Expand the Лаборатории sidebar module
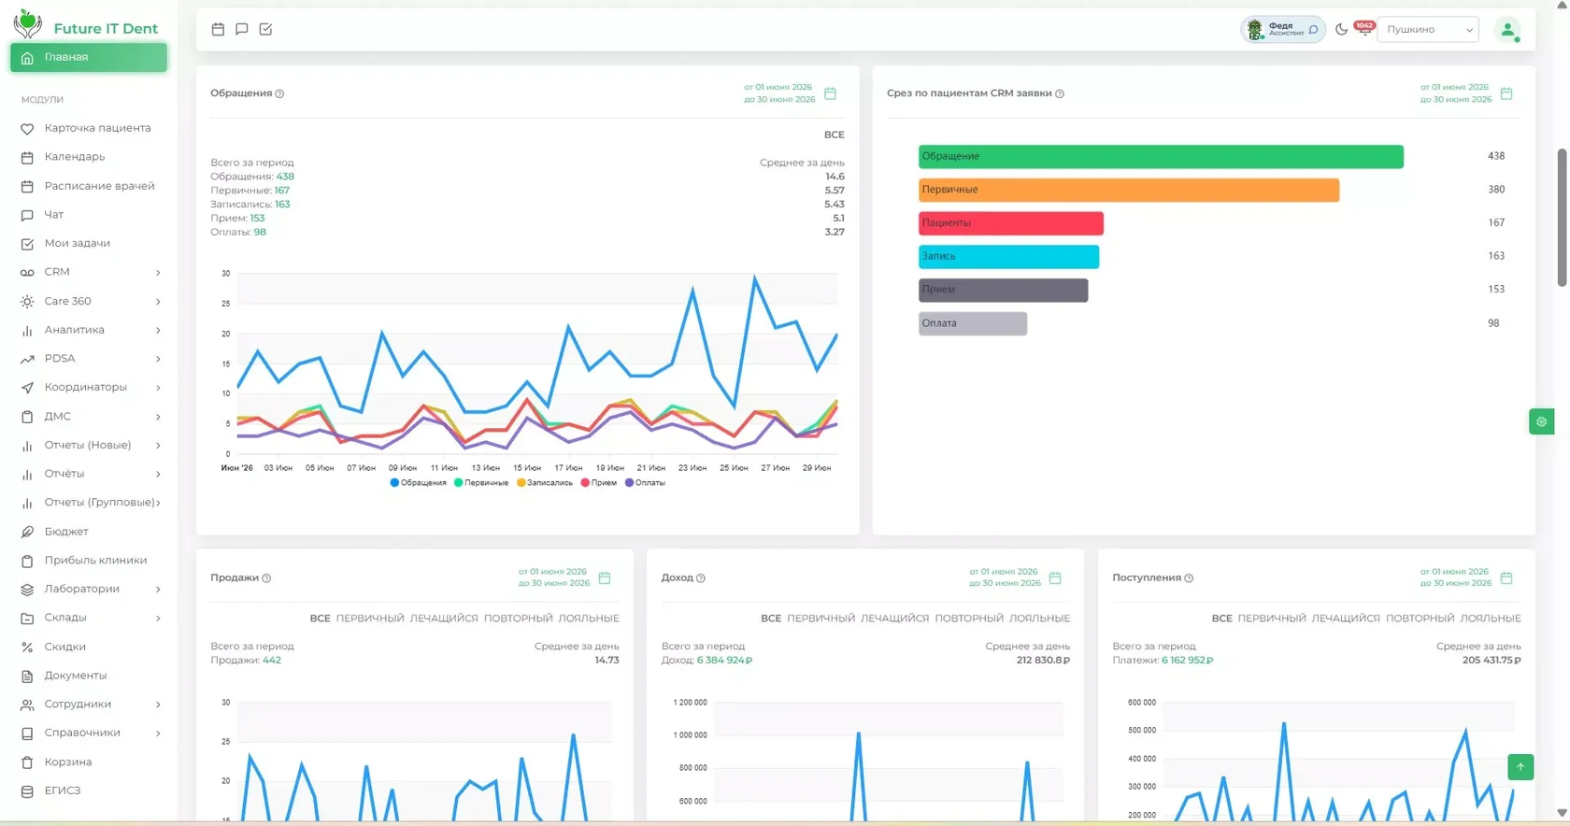Viewport: 1570px width, 826px height. click(91, 589)
